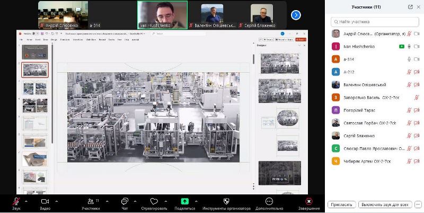Close the Designer pane in shared PowerPoint
424x213 pixels.
(304, 45)
